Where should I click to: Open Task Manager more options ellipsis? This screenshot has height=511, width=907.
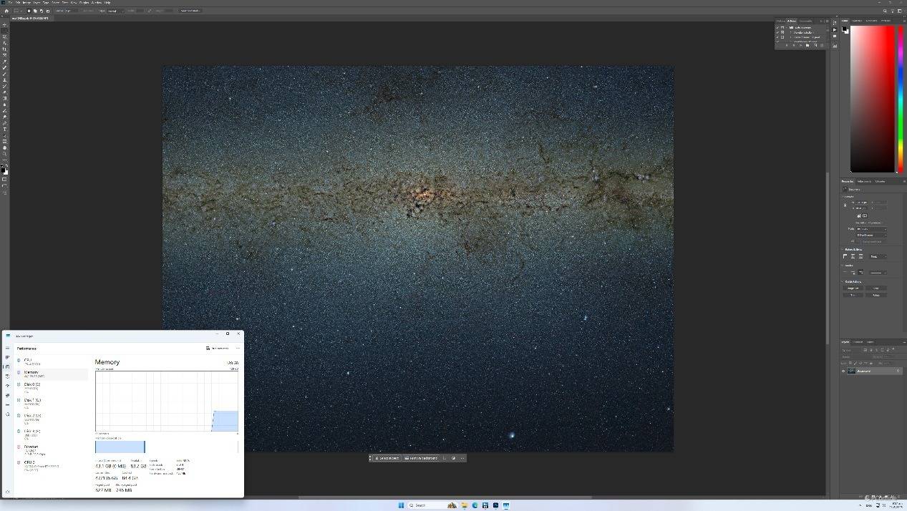click(238, 349)
